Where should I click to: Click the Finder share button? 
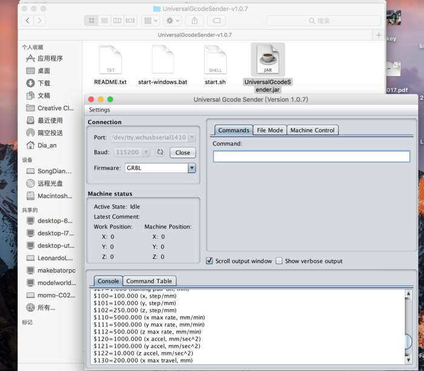pyautogui.click(x=194, y=21)
